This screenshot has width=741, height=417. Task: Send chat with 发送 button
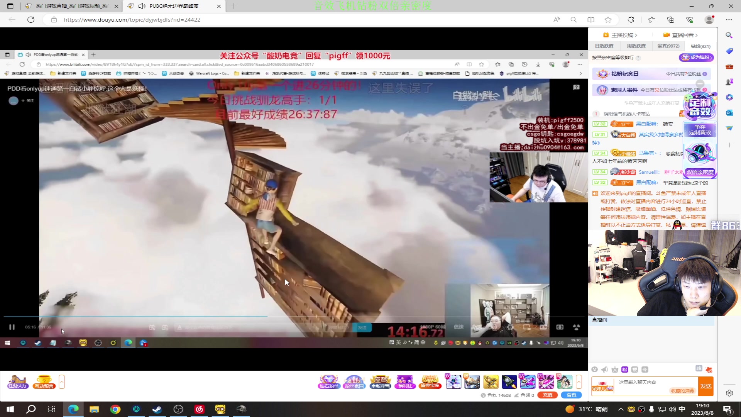click(x=706, y=386)
